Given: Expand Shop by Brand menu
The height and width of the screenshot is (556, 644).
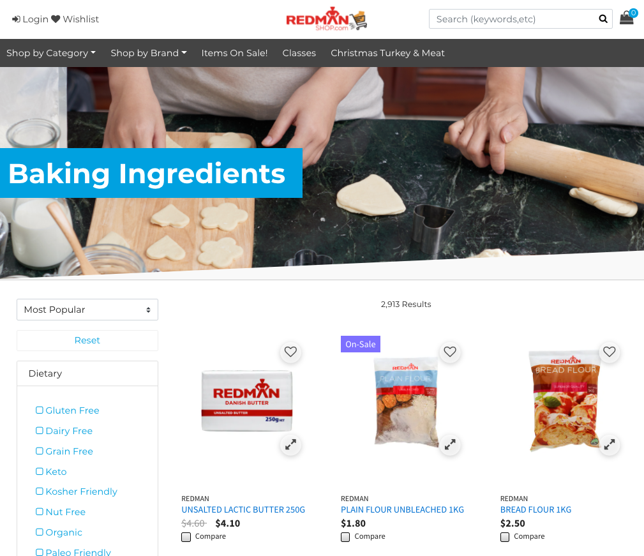Looking at the screenshot, I should [x=148, y=53].
